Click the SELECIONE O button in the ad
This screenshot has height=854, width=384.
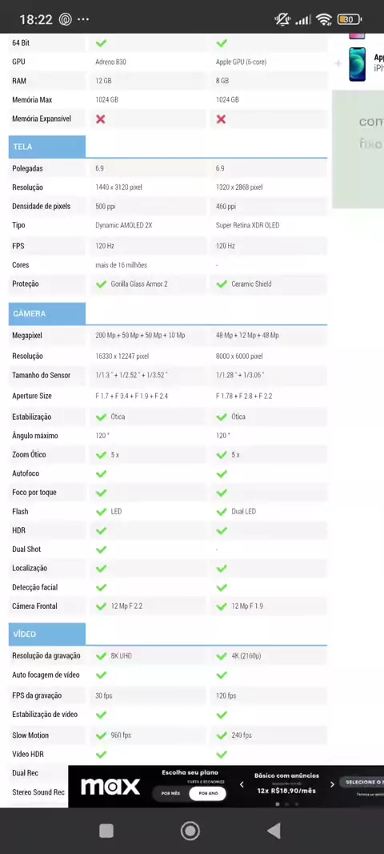[362, 782]
